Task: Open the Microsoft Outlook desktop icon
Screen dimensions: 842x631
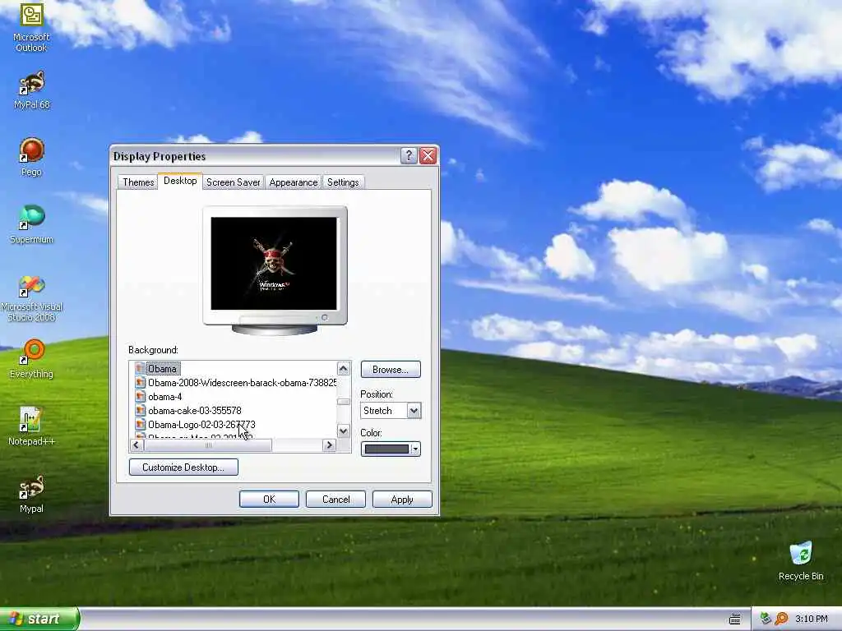Action: point(31,27)
